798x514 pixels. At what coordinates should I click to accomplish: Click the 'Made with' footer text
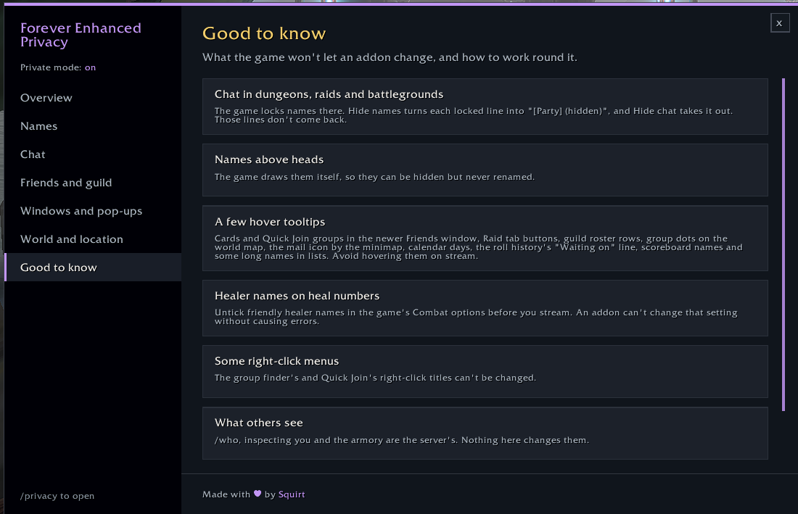click(x=226, y=494)
